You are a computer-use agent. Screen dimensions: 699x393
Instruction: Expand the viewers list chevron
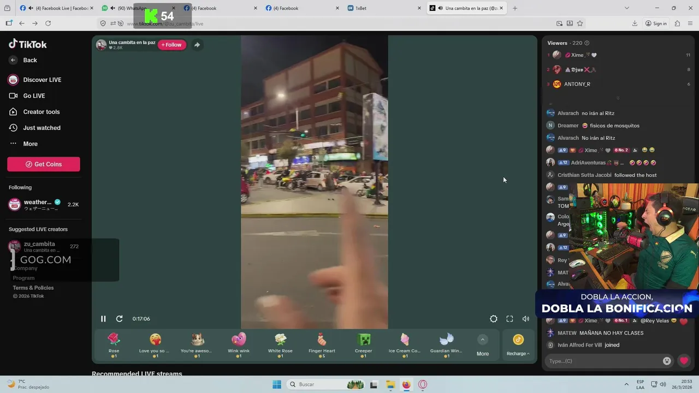coord(618,98)
